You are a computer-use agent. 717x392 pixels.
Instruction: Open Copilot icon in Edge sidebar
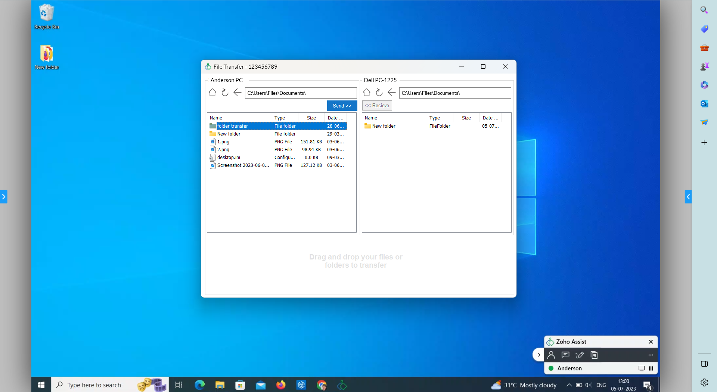pos(704,85)
